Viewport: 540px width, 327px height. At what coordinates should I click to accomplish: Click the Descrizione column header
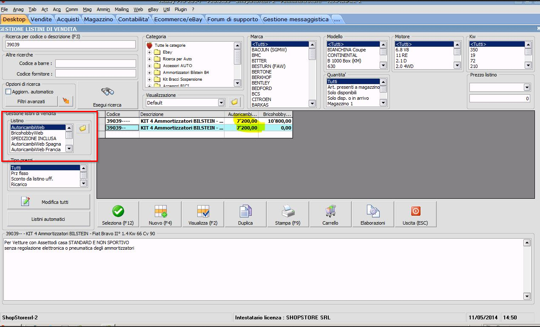(x=182, y=114)
